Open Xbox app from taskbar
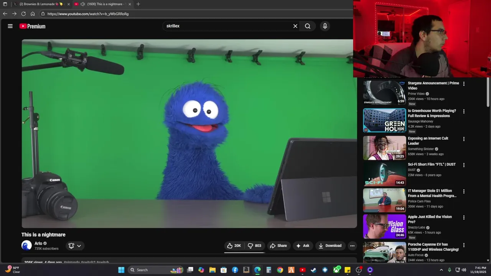This screenshot has width=491, height=276. [x=336, y=270]
